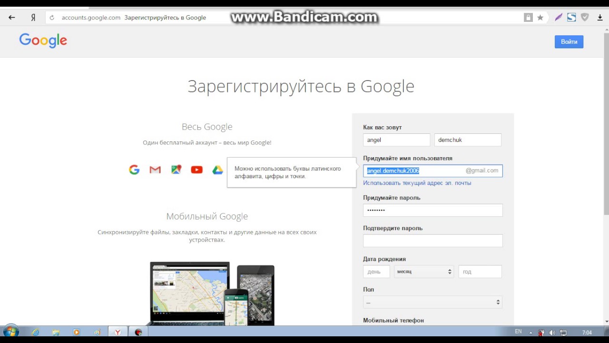Open the blue S extension icon
Image resolution: width=609 pixels, height=343 pixels.
pyautogui.click(x=571, y=18)
